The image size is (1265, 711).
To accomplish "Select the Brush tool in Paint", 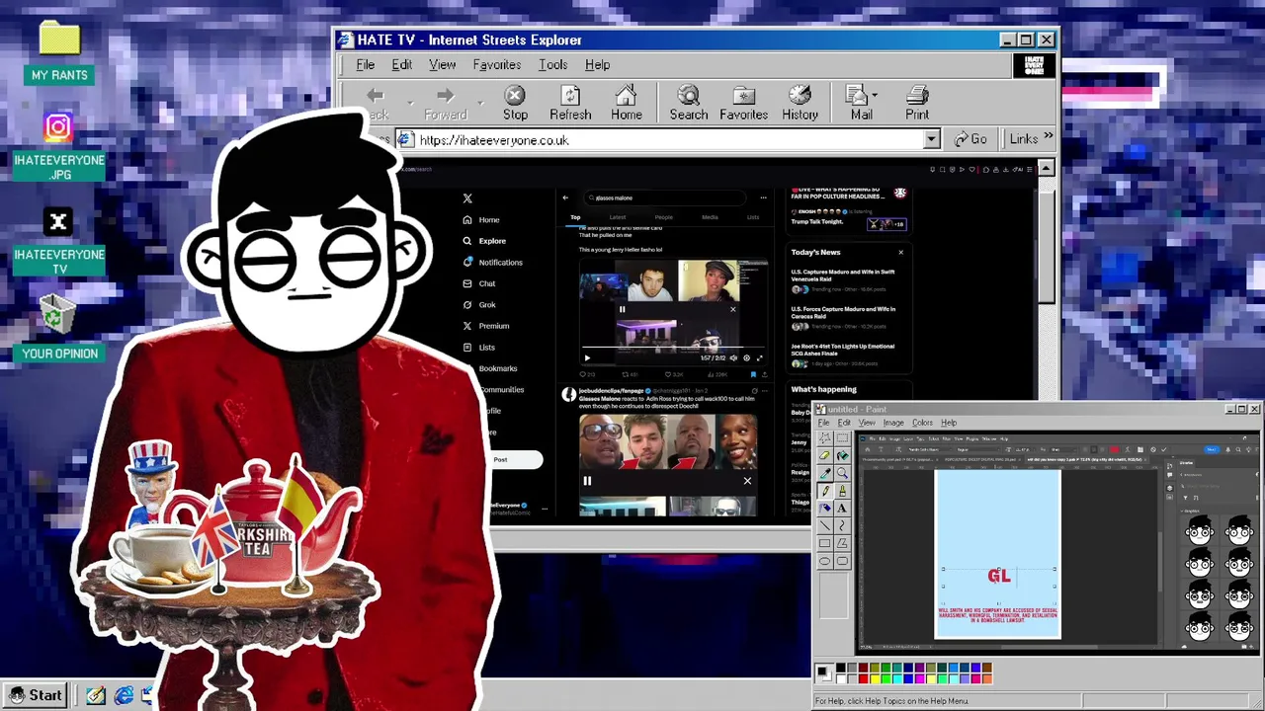I will 842,491.
